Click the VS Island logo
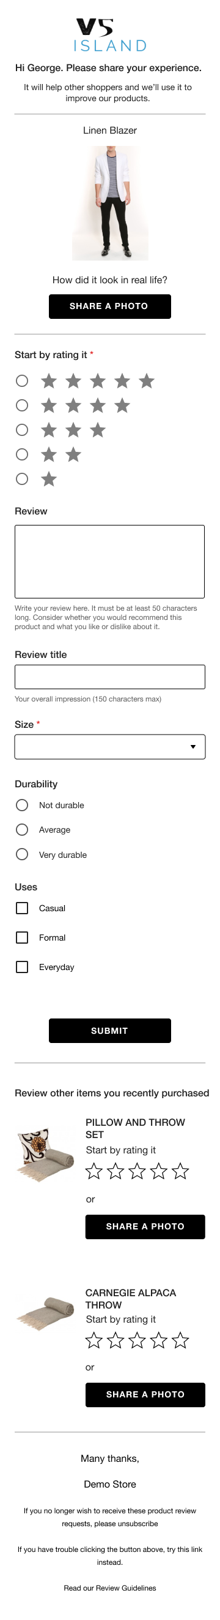Screen dimensions: 220x1620 tap(109, 35)
